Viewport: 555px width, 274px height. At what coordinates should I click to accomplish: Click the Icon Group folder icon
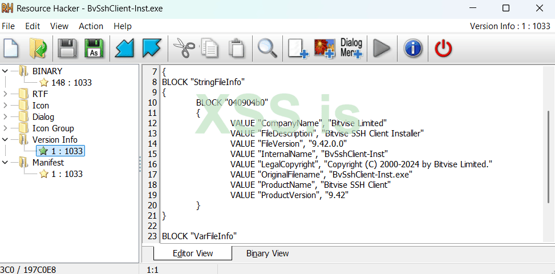click(24, 128)
